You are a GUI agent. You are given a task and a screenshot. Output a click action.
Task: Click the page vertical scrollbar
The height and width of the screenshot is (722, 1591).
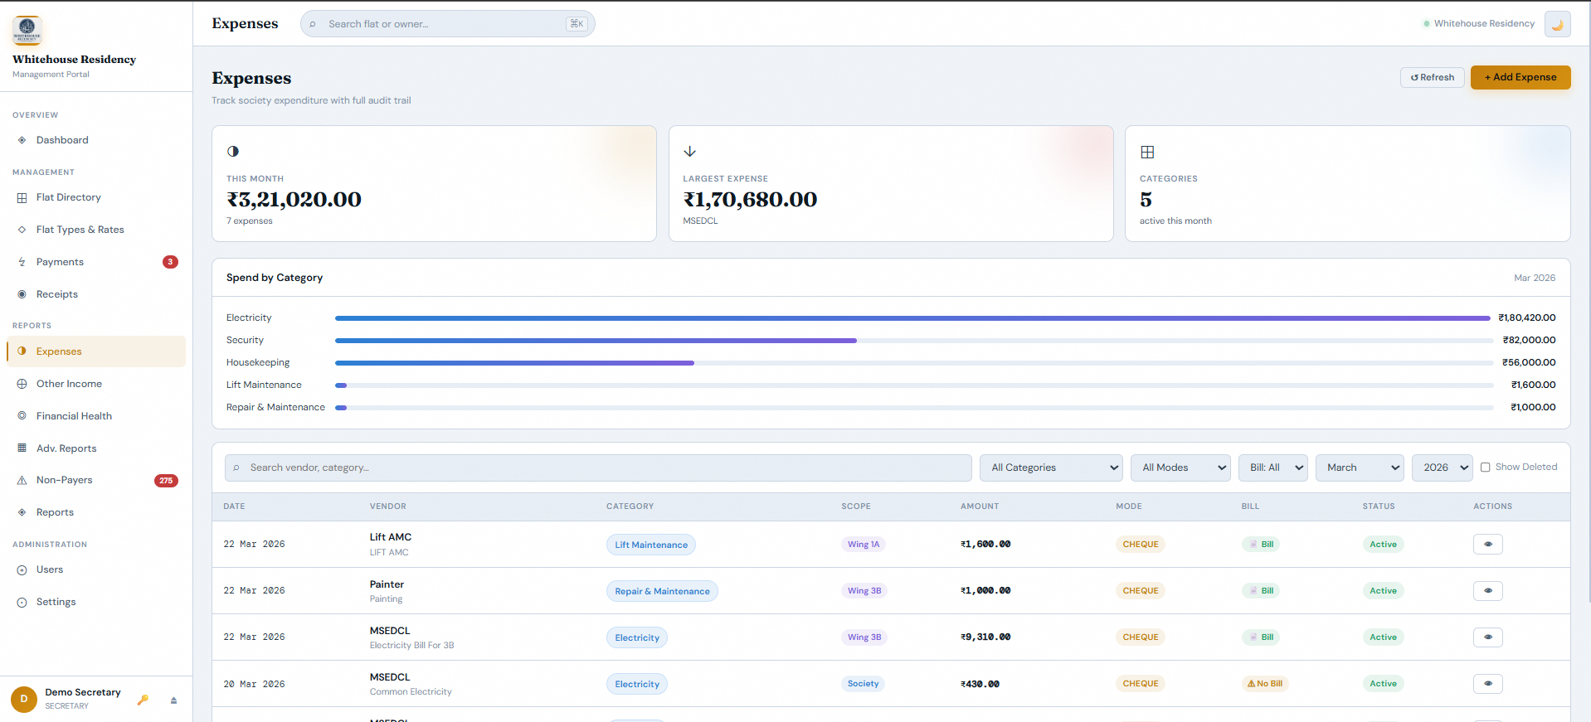pos(1588,303)
